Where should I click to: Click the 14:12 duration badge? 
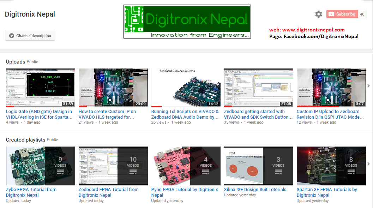[213, 104]
